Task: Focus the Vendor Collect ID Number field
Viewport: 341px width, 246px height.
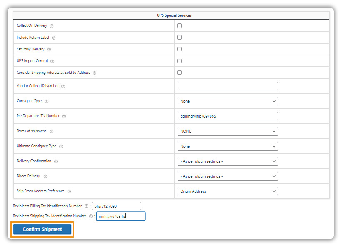Action: point(228,86)
